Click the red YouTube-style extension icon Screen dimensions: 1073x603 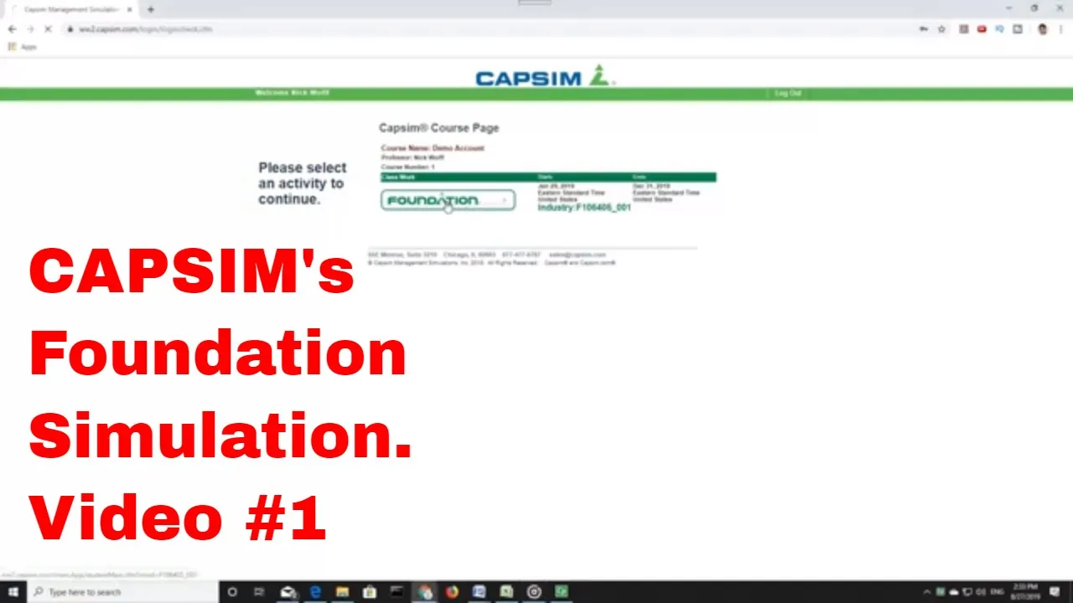click(982, 28)
